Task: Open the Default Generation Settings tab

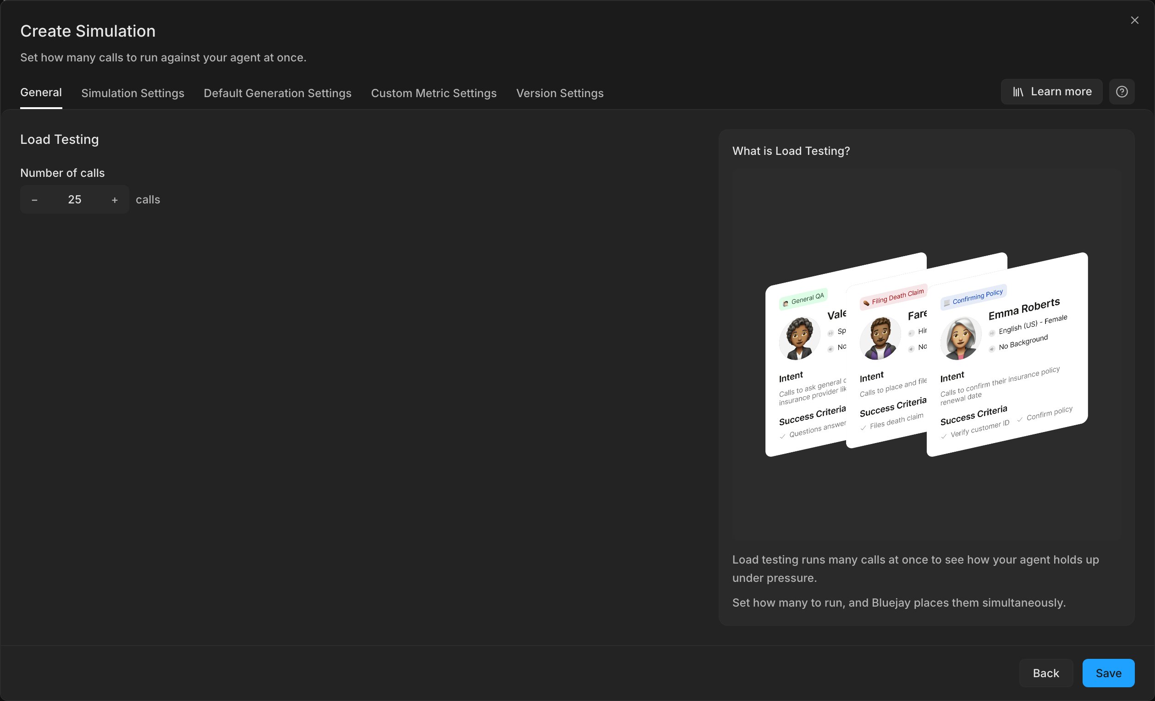Action: tap(277, 93)
